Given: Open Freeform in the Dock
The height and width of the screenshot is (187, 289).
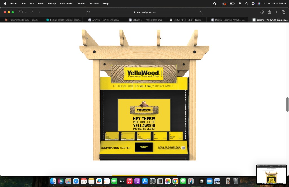Looking at the screenshot, I should point(99,181).
